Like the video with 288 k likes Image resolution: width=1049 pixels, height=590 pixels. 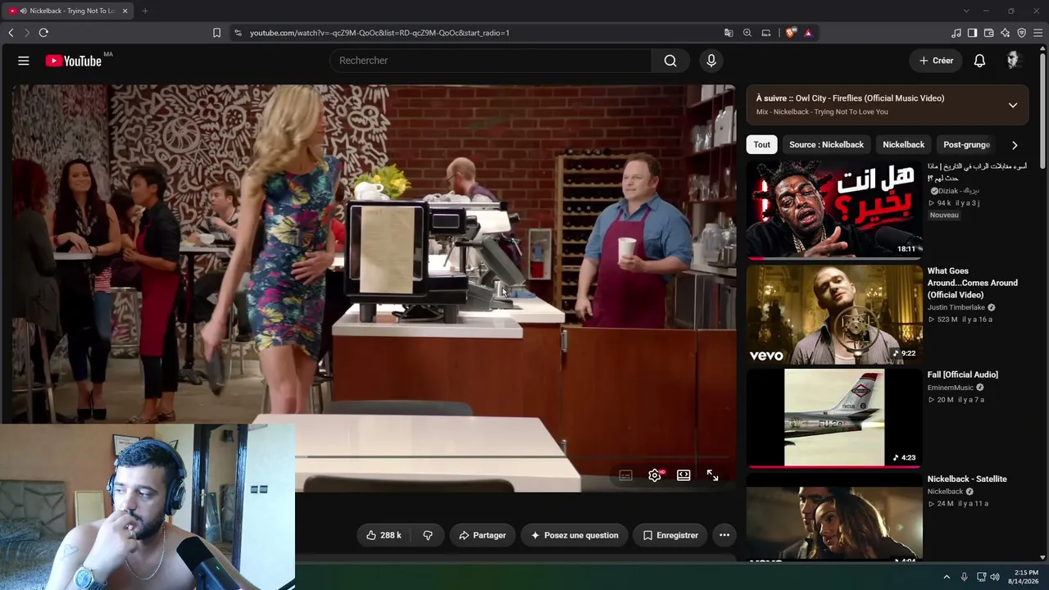(x=384, y=535)
